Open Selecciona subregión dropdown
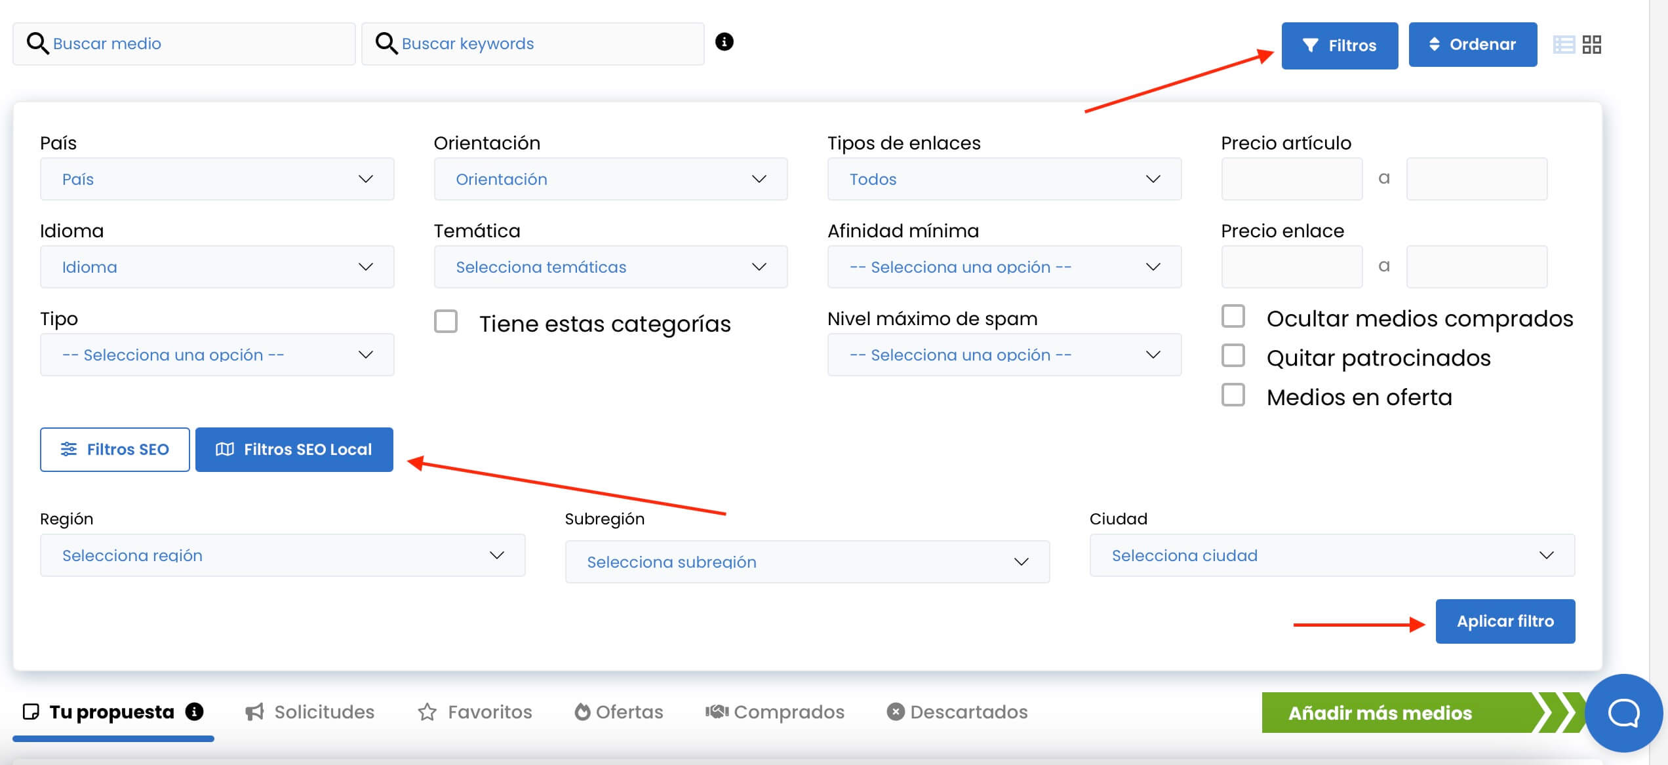This screenshot has height=765, width=1668. [x=807, y=562]
